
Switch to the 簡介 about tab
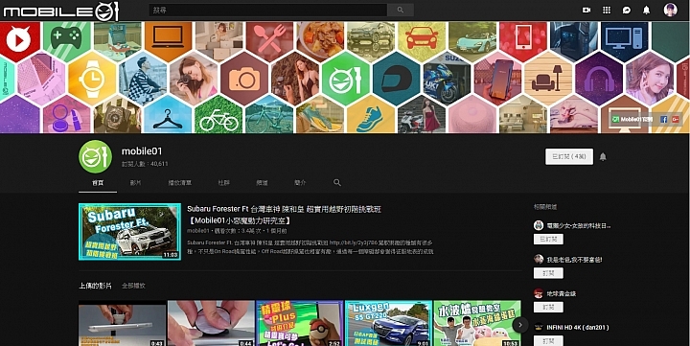(300, 183)
